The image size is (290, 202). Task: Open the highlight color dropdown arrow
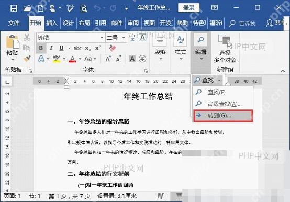click(64, 59)
